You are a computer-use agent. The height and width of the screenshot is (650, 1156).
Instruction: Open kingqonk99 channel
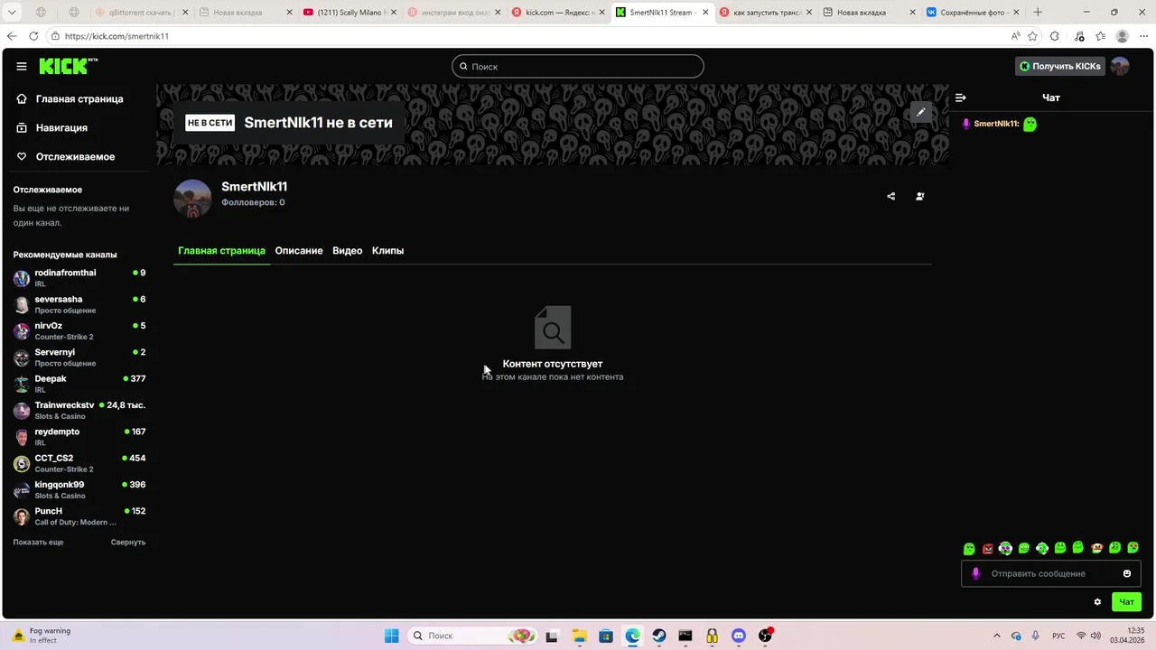point(79,490)
